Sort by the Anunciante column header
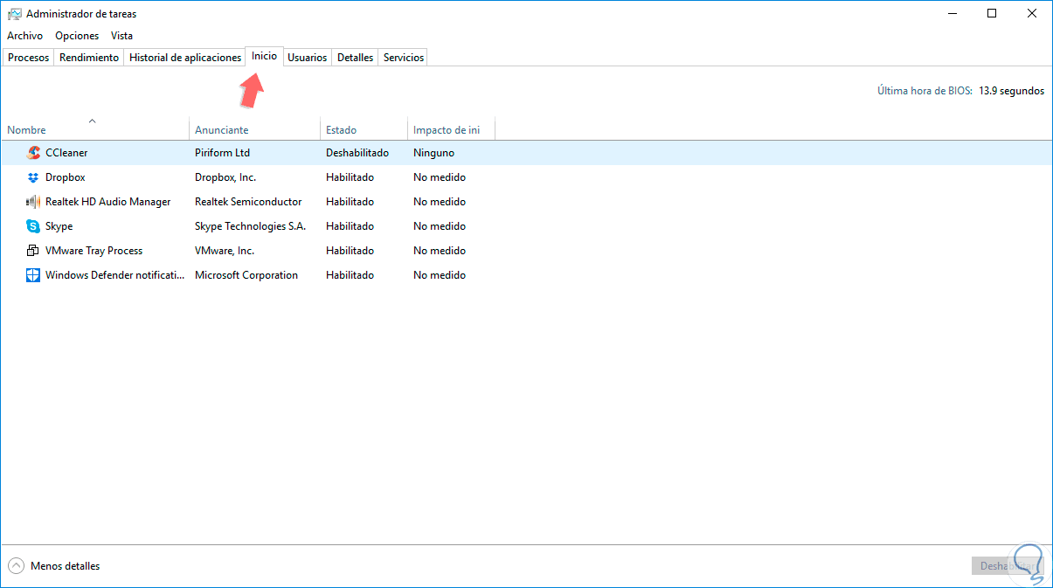The image size is (1053, 588). (254, 129)
